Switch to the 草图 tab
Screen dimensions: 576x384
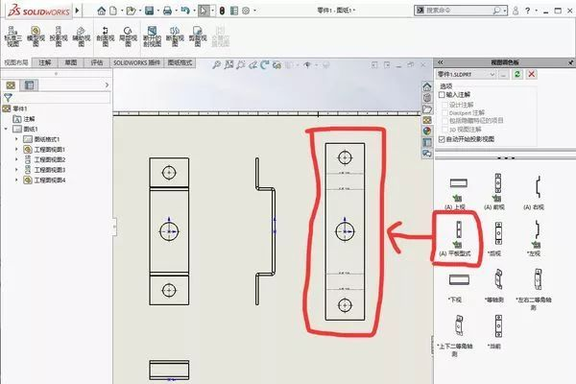click(x=71, y=62)
